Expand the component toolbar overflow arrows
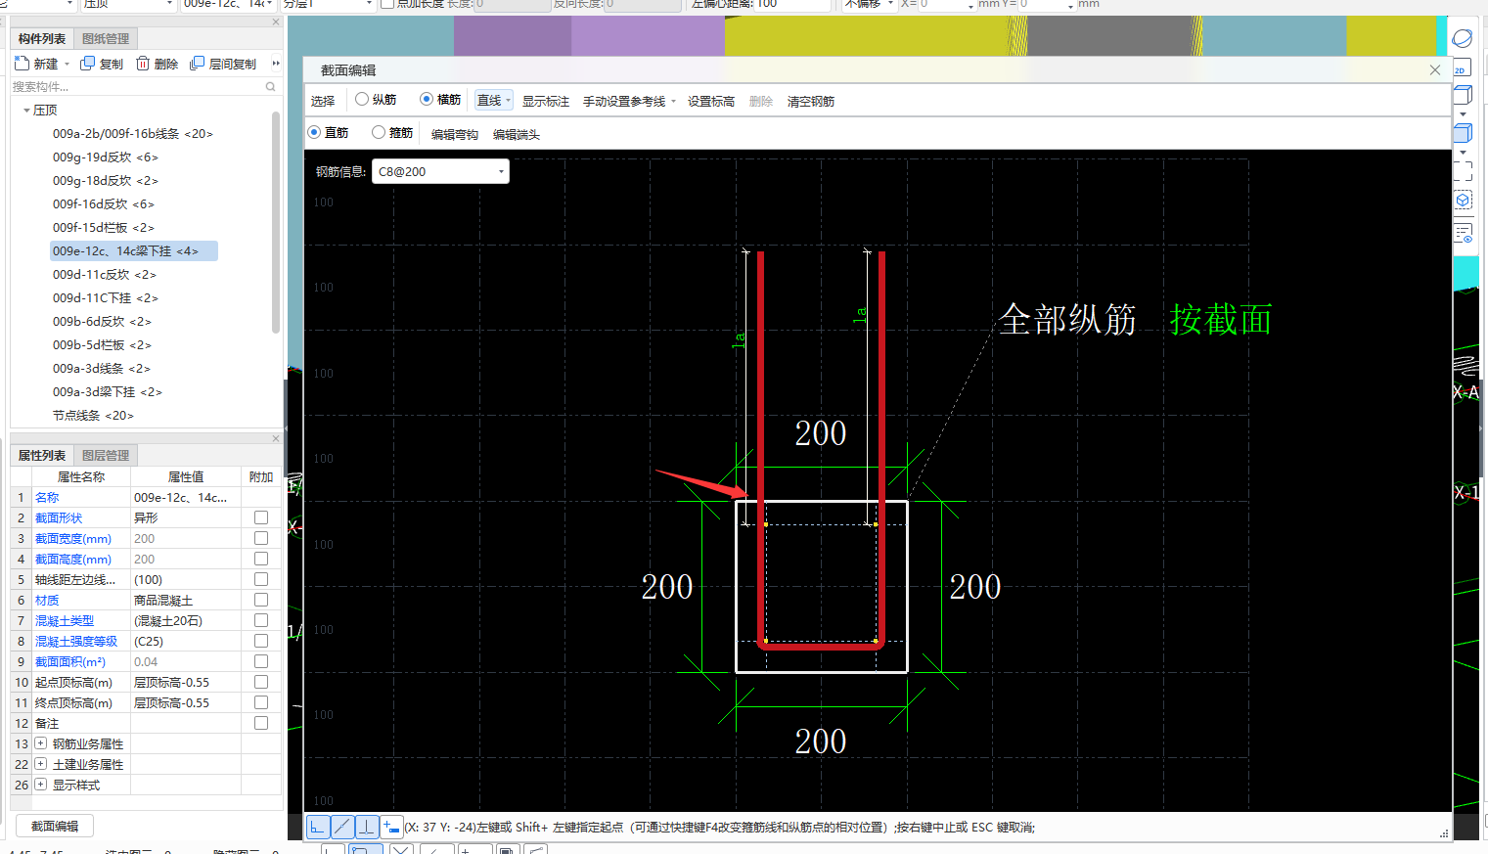 (x=276, y=64)
